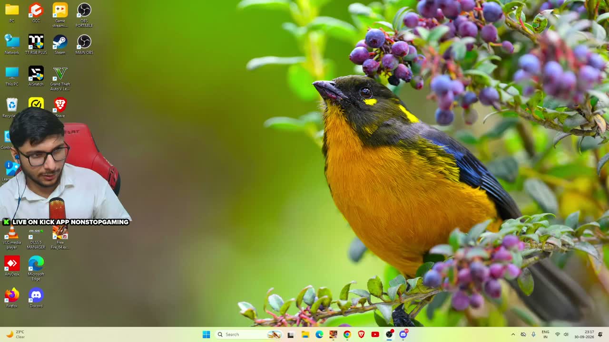Select the This PC desktop icon

pos(12,76)
